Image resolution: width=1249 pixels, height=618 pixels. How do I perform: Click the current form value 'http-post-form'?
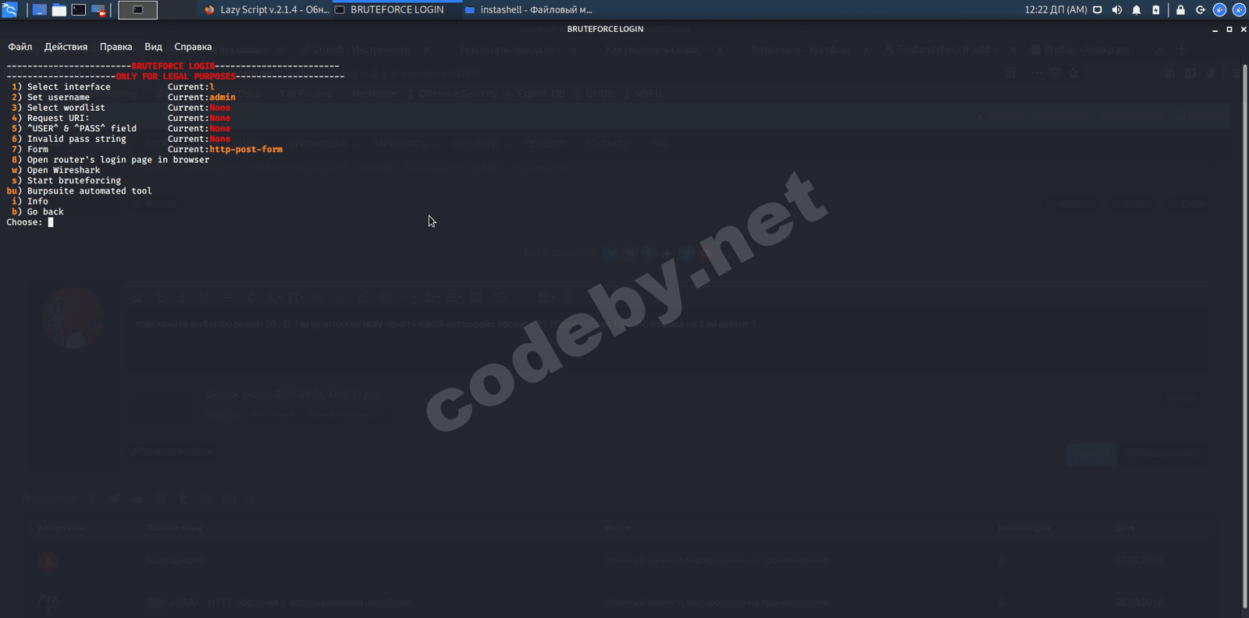tap(246, 149)
